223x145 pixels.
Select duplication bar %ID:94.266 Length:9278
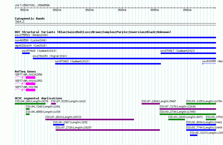point(30,104)
